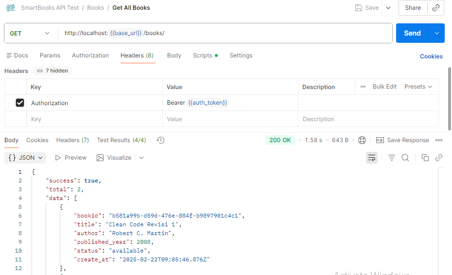The height and width of the screenshot is (275, 452).
Task: Click the response history clock icon
Action: [x=161, y=140]
